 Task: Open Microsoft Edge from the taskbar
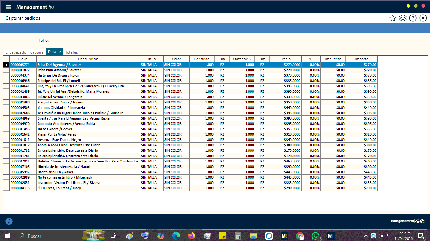(176, 236)
